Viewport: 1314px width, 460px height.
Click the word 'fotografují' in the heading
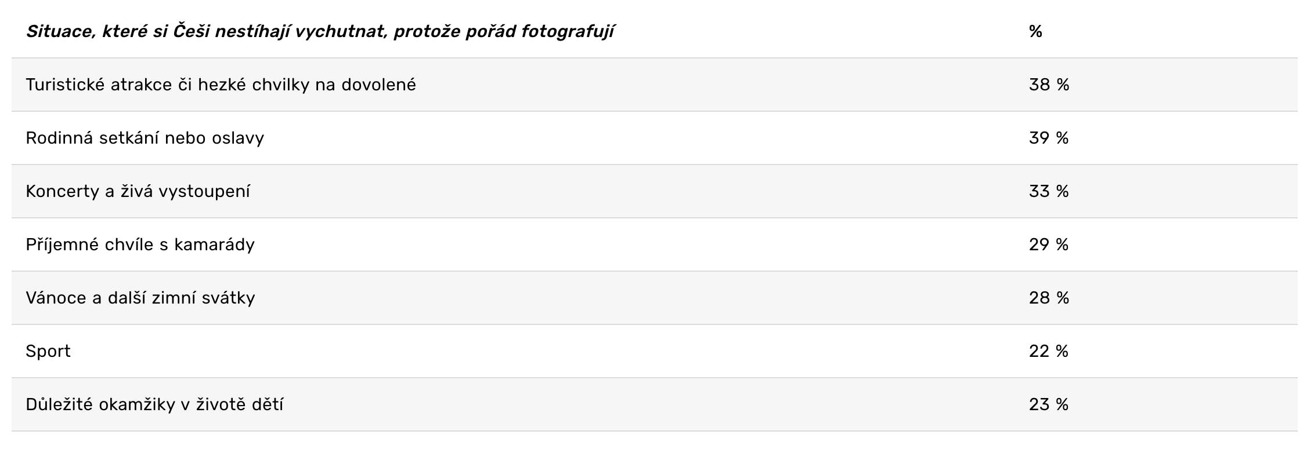coord(567,31)
